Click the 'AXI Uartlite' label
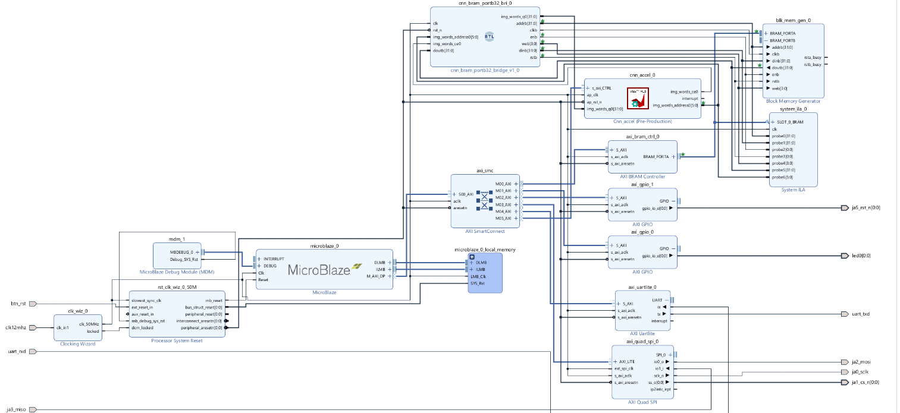The width and height of the screenshot is (900, 413). tap(642, 334)
